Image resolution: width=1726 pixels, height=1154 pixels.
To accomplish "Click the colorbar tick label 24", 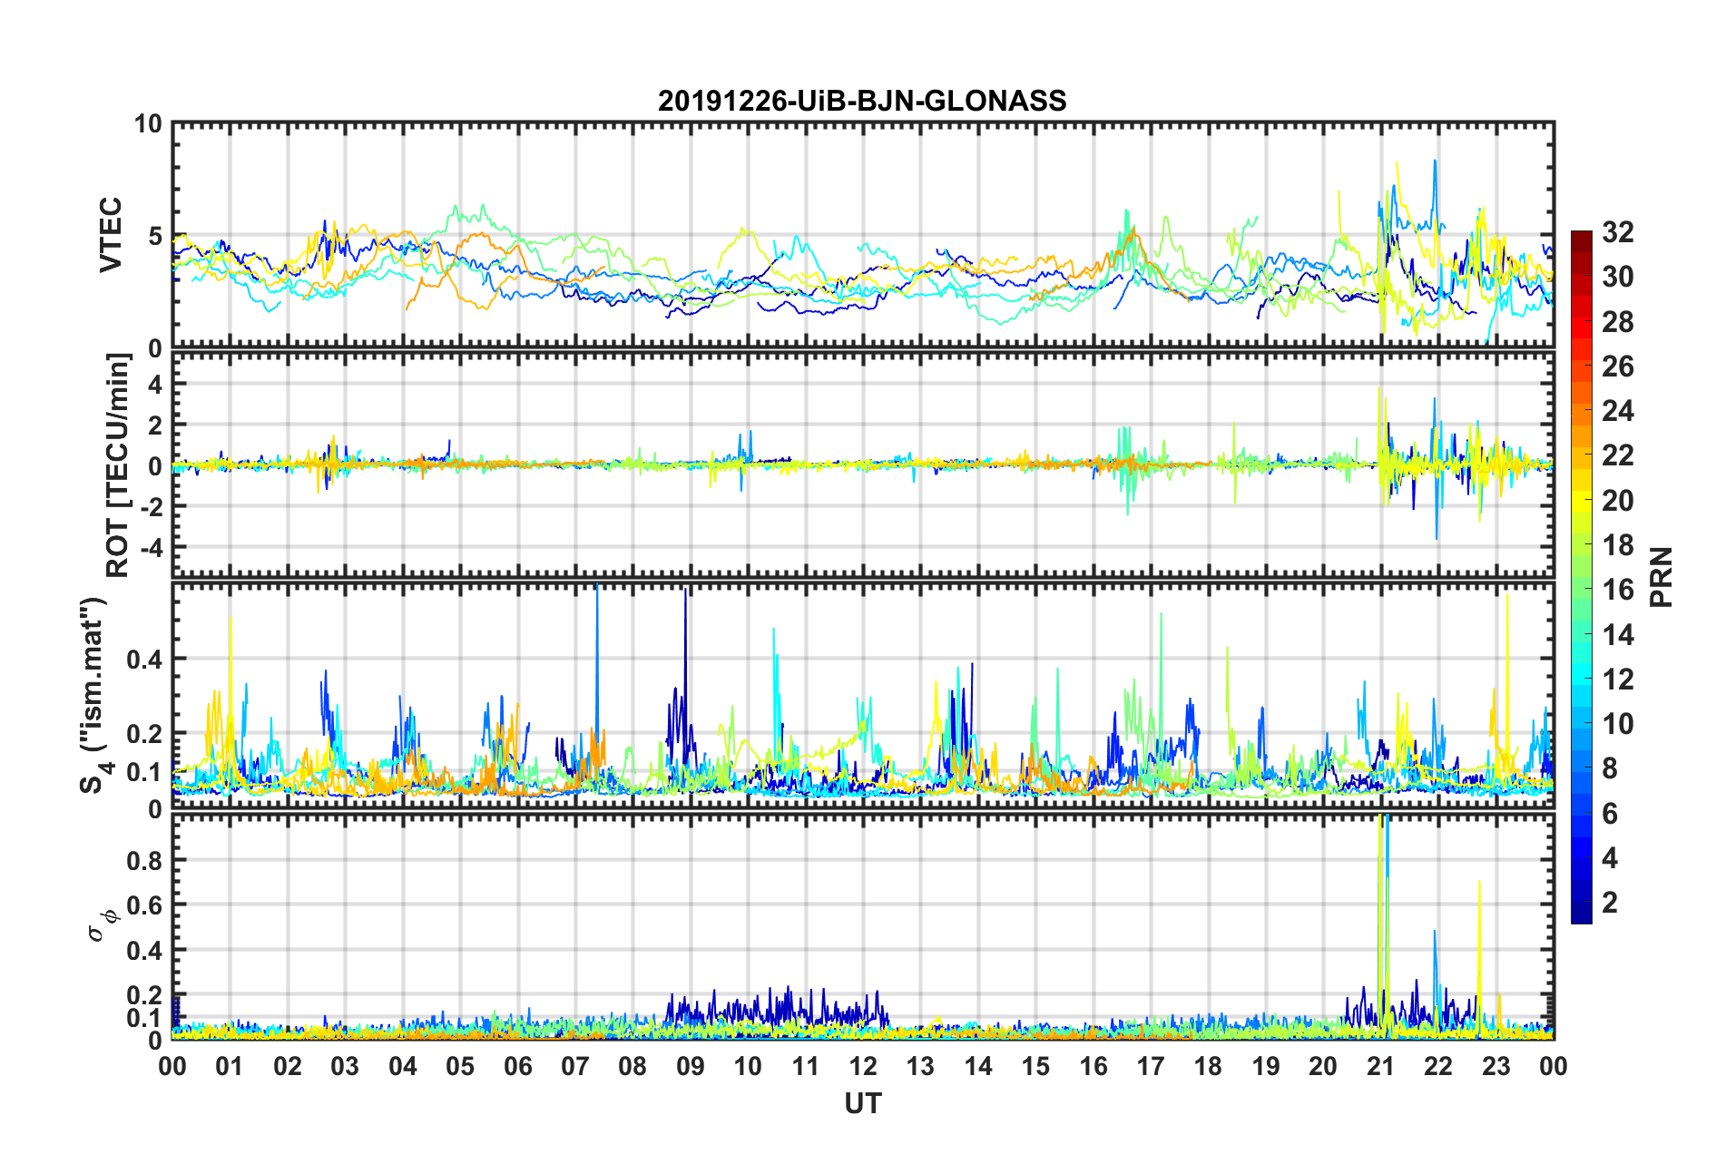I will click(x=1617, y=411).
